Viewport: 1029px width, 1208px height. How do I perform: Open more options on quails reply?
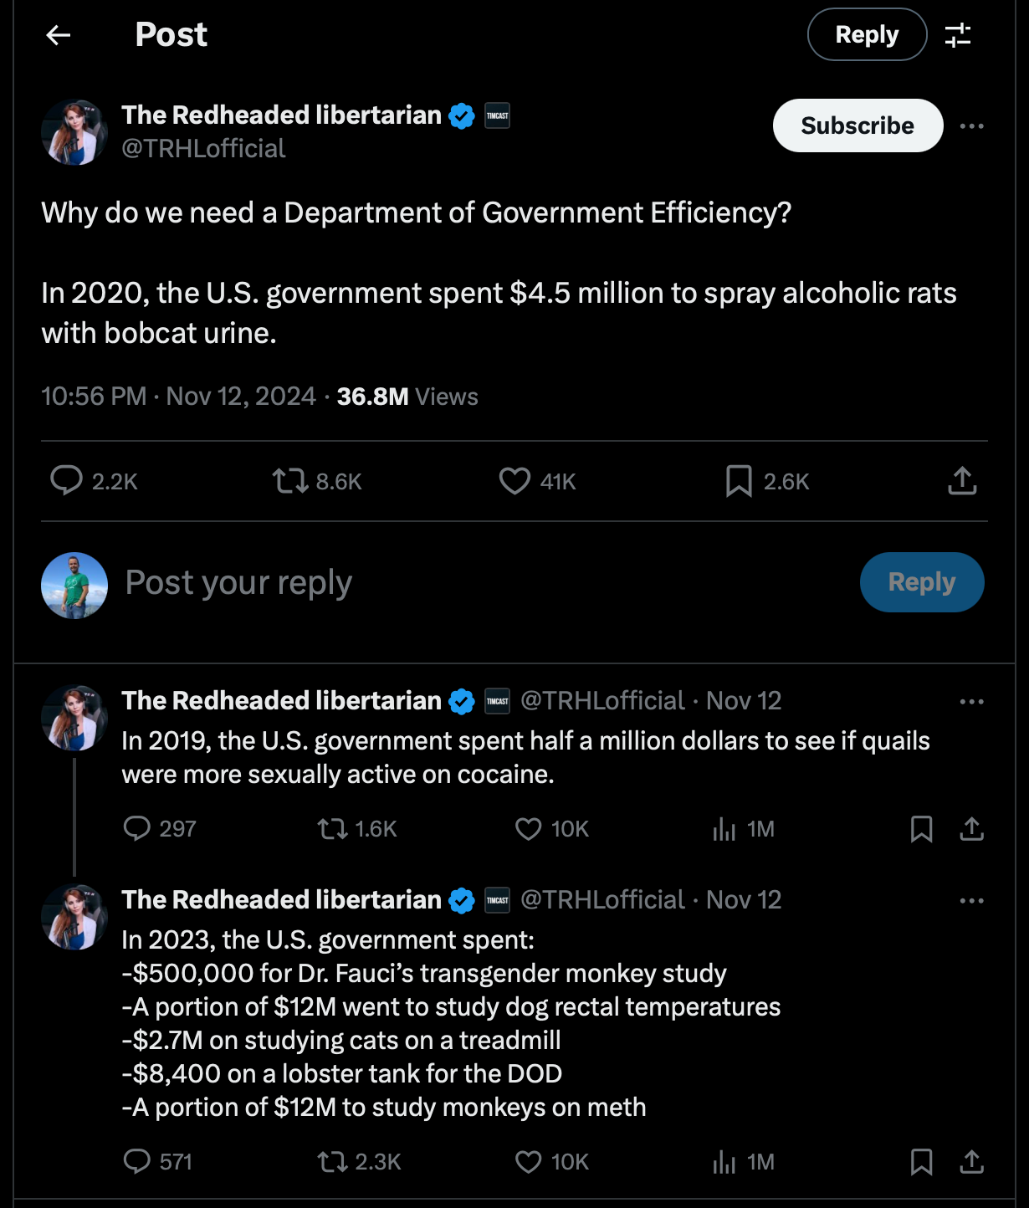point(971,701)
